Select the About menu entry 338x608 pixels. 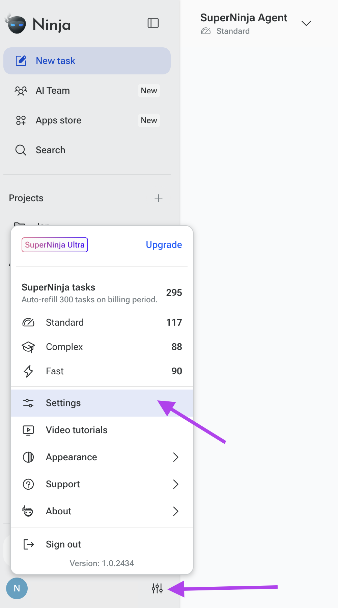pos(102,511)
